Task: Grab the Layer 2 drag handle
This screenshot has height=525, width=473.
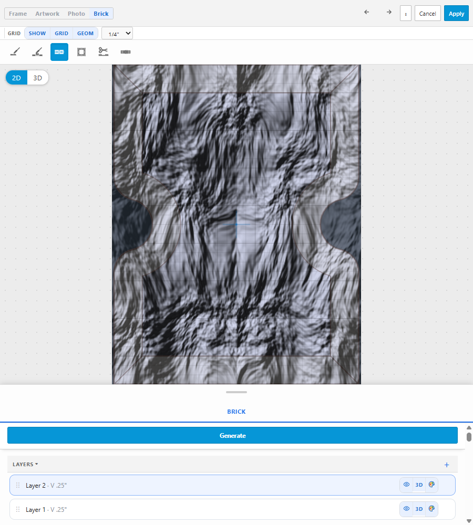Action: pos(18,485)
